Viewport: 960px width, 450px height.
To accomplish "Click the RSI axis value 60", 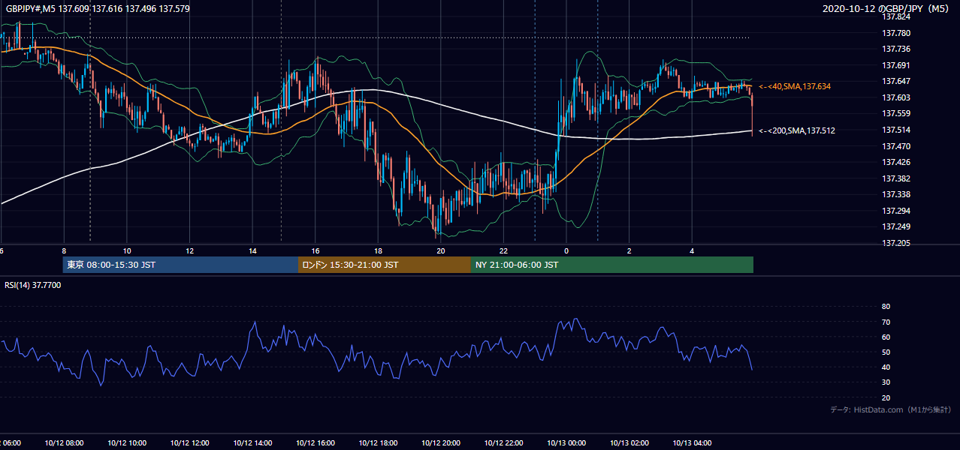I will click(886, 337).
